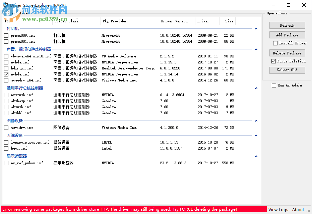Screen dimensions: 312x214
Task: Minimize the Driver Store Explorer window
Action: point(273,5)
